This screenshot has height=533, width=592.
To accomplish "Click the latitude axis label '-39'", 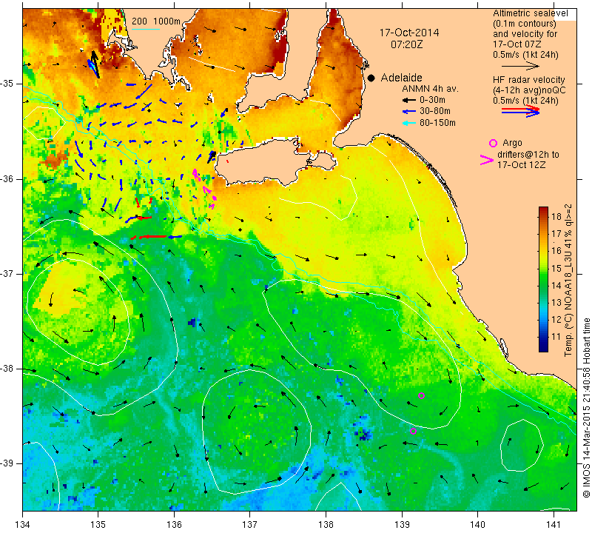I will click(x=7, y=463).
